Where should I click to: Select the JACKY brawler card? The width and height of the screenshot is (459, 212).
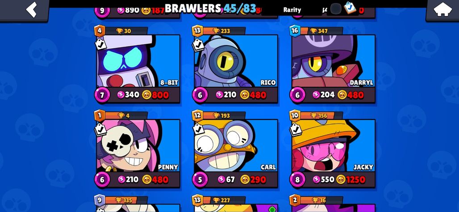click(x=334, y=145)
